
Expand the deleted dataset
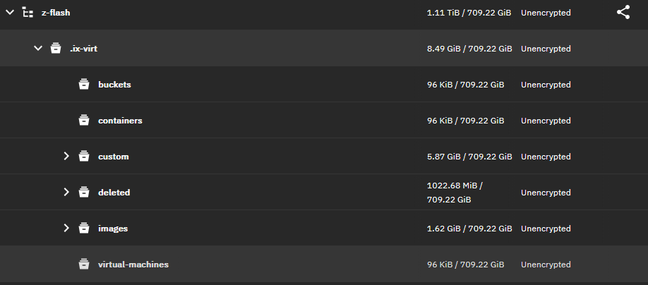point(66,192)
